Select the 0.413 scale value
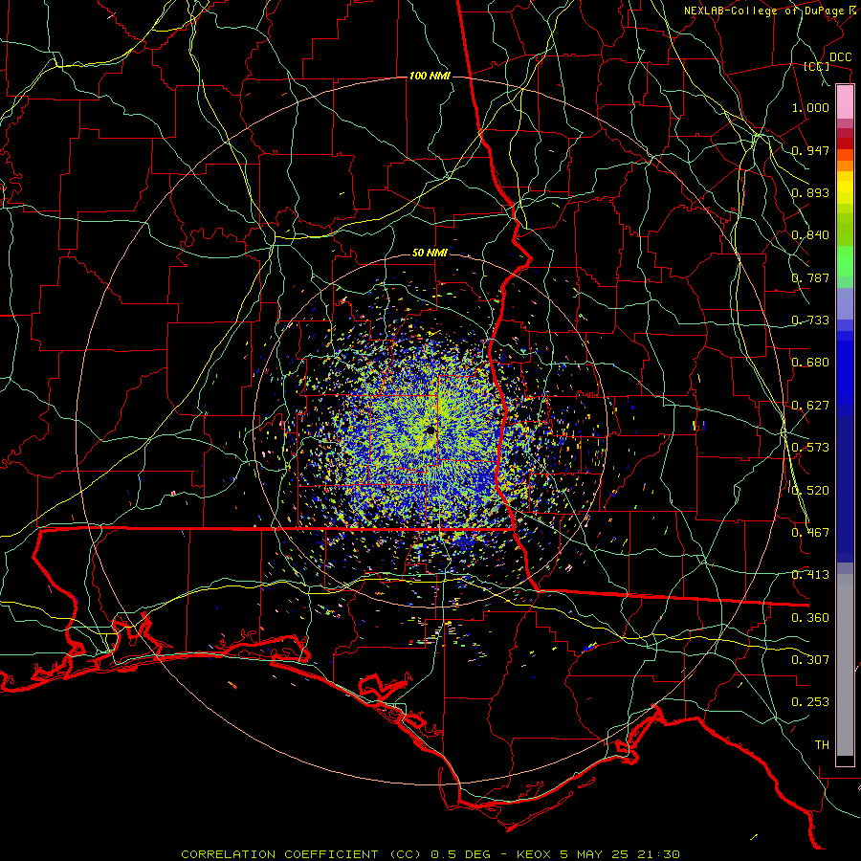The image size is (861, 861). pyautogui.click(x=810, y=575)
